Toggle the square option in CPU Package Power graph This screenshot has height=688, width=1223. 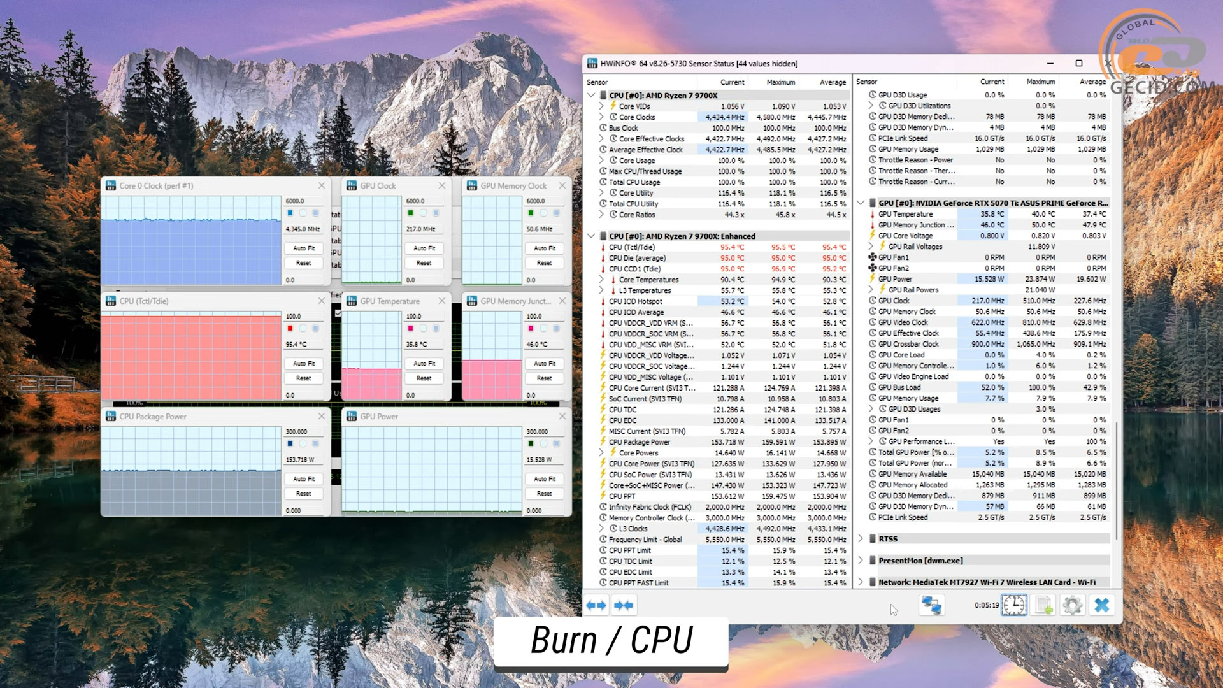tap(315, 444)
